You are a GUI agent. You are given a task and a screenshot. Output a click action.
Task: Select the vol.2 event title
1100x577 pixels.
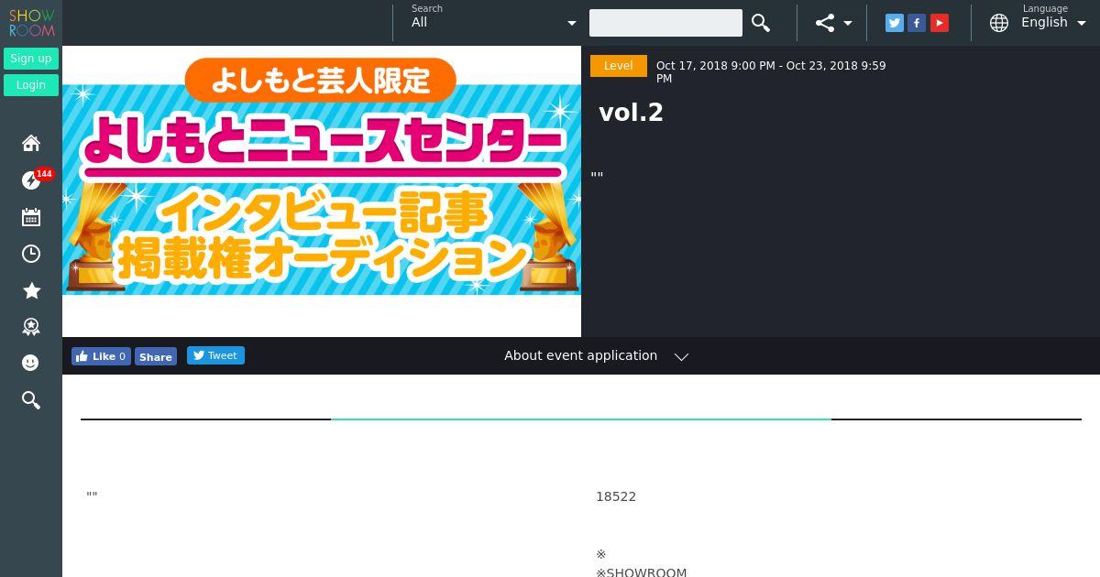click(x=631, y=113)
